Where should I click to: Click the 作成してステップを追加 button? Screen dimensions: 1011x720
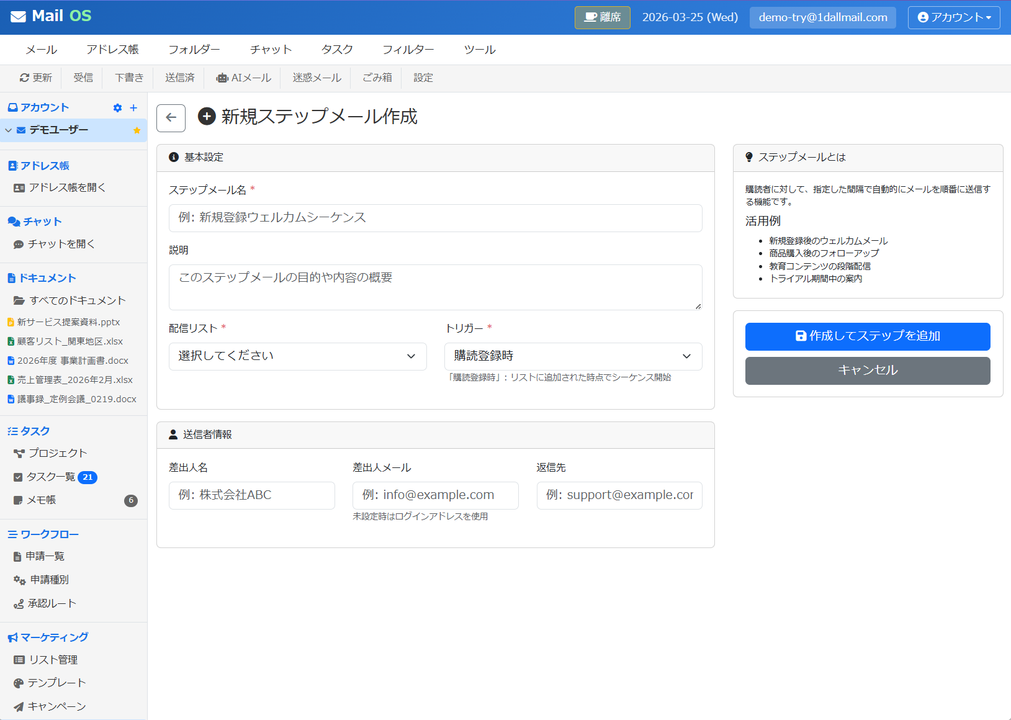[868, 336]
